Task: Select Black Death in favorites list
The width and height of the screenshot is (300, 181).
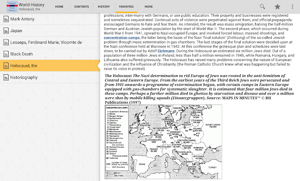Action: (50, 54)
